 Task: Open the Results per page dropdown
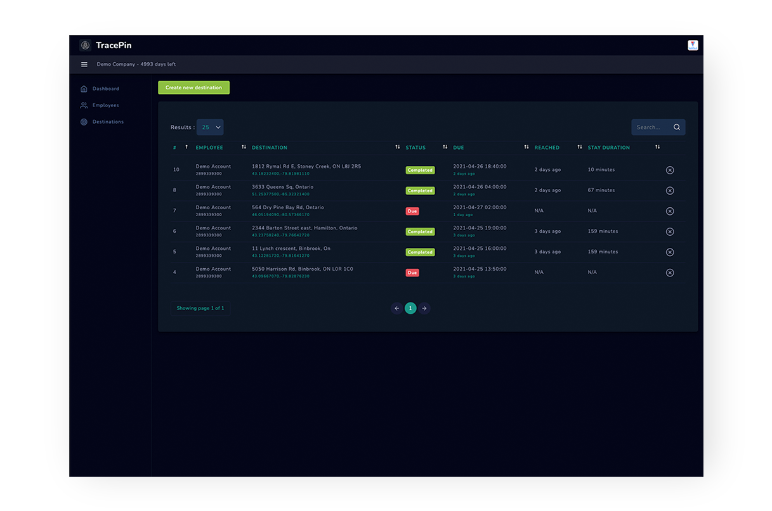click(x=210, y=127)
